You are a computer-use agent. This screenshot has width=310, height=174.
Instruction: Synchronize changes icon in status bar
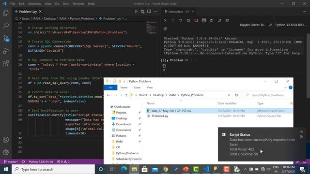pyautogui.click(x=23, y=161)
